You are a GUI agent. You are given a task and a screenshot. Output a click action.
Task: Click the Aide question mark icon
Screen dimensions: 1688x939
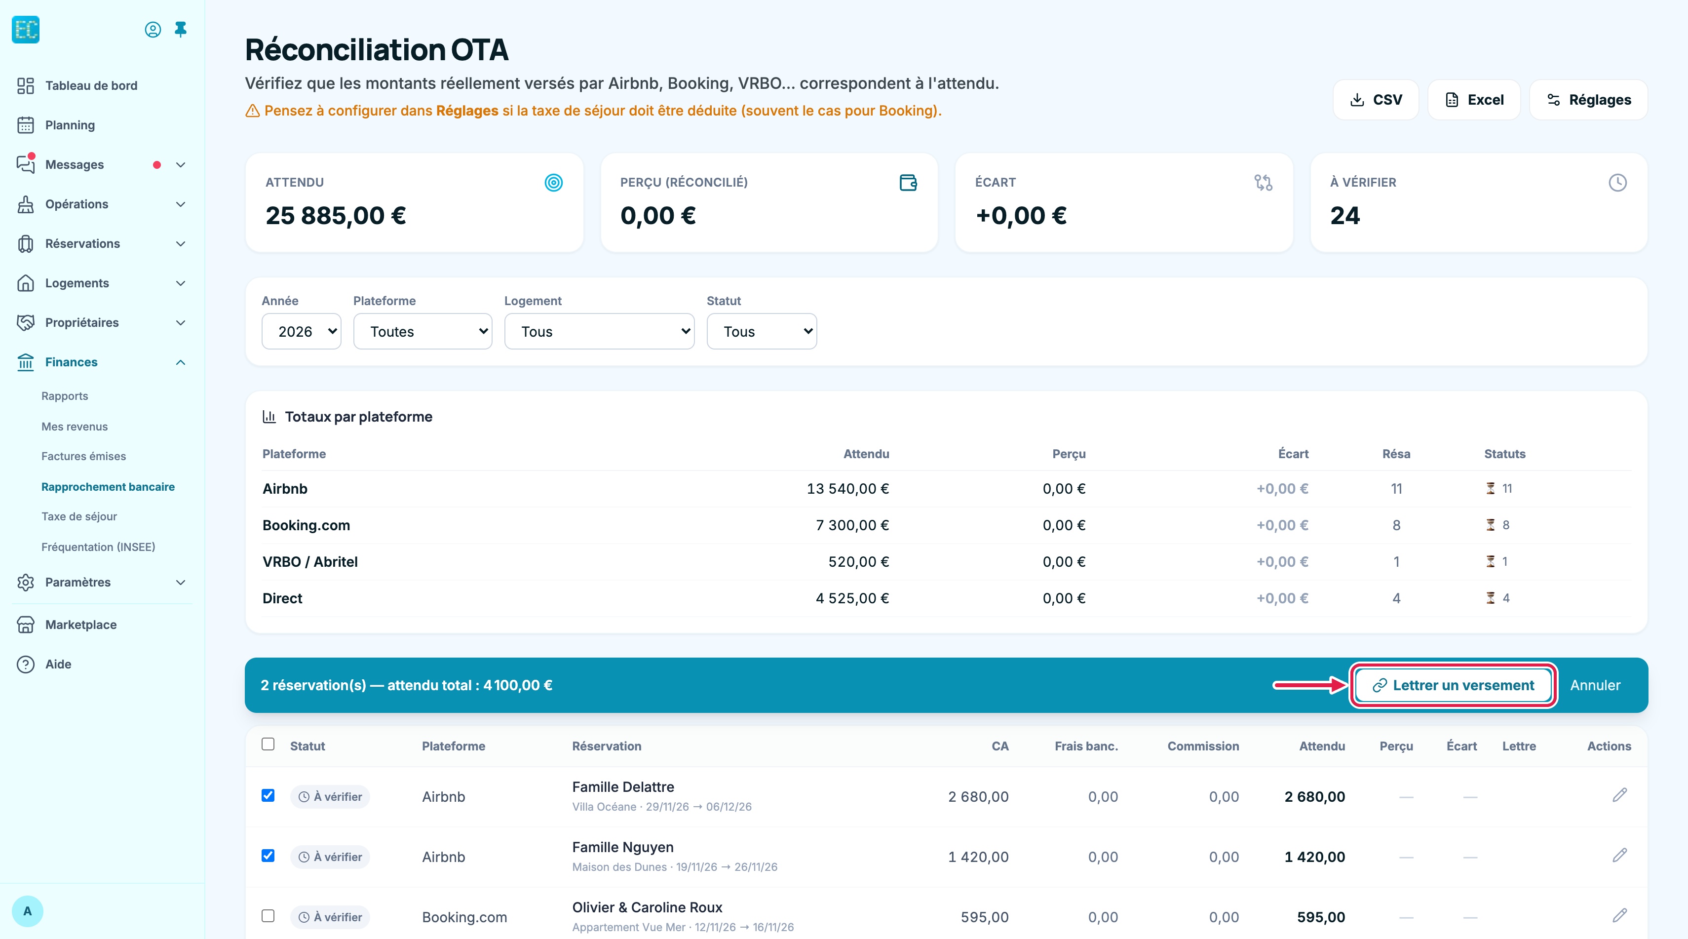click(26, 665)
